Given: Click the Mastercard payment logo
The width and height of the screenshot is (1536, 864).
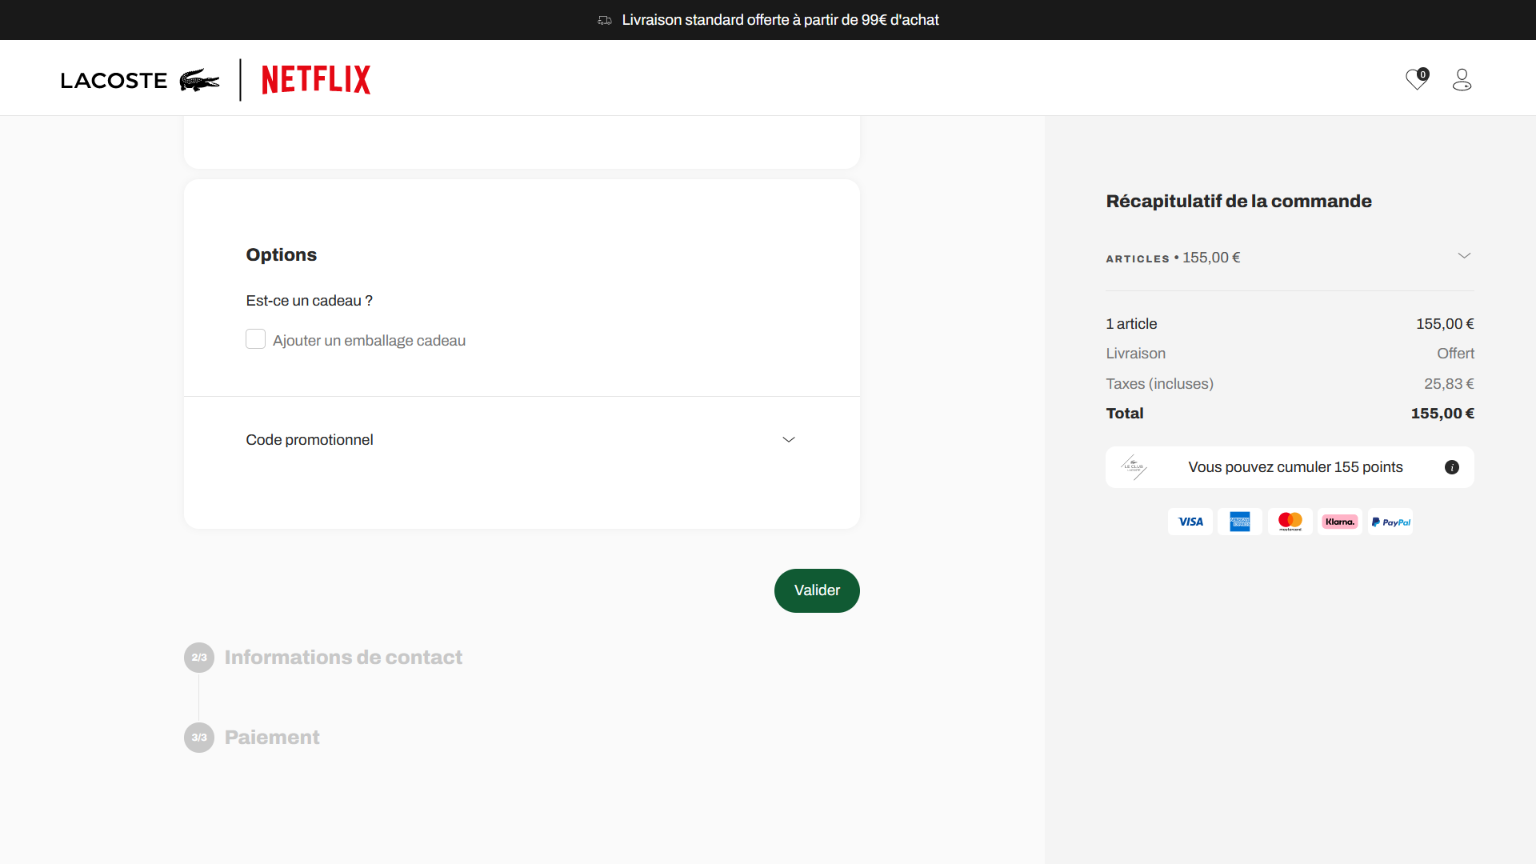Looking at the screenshot, I should click(1290, 522).
